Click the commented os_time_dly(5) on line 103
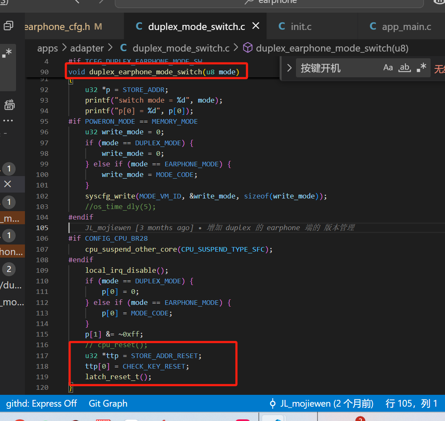Image resolution: width=445 pixels, height=421 pixels. tap(120, 206)
